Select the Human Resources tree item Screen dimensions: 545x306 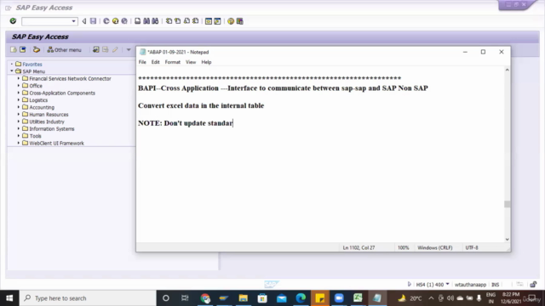(x=49, y=115)
